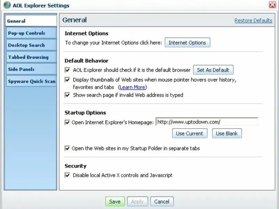Click the homepage URL input field
The image size is (279, 209).
pos(207,122)
